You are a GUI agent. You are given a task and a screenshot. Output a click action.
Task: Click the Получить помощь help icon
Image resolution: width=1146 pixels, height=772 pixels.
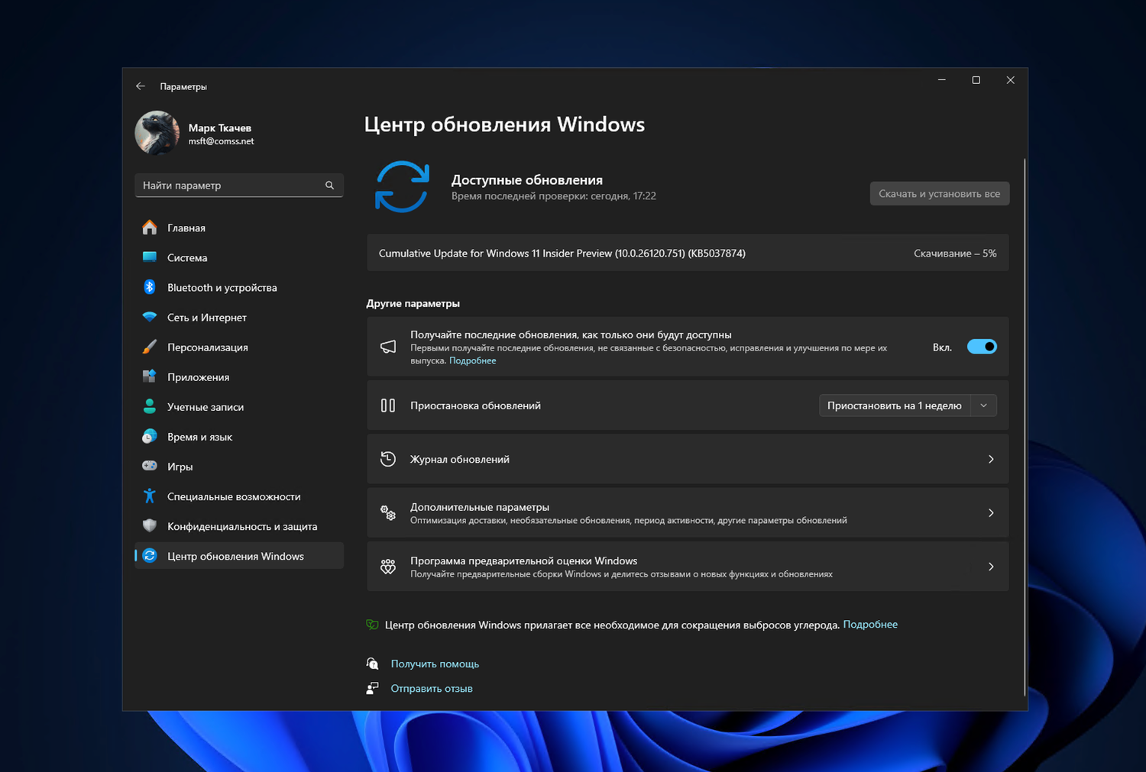coord(372,664)
